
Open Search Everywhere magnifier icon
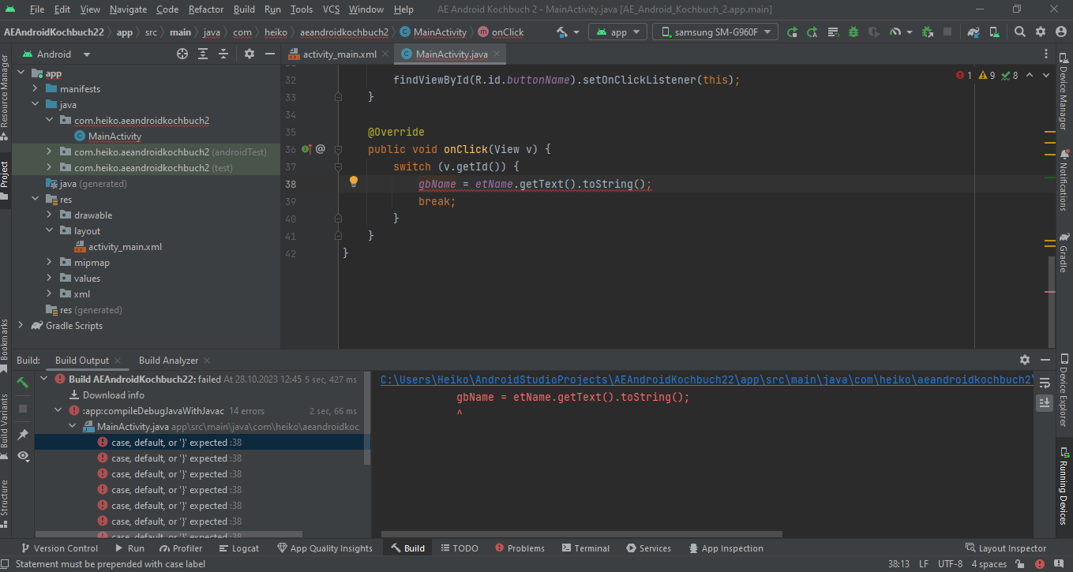(1020, 32)
